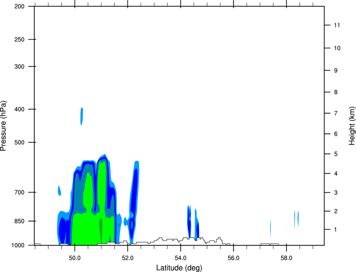Viewport: 356px width, 272px height.
Task: Pick the 10 km height label
Action: [x=337, y=48]
